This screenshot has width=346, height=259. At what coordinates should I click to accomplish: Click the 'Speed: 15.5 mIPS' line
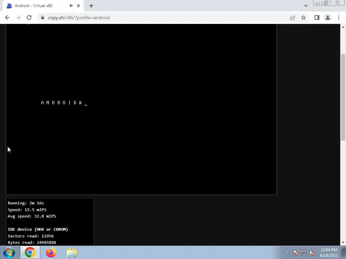[x=27, y=210]
